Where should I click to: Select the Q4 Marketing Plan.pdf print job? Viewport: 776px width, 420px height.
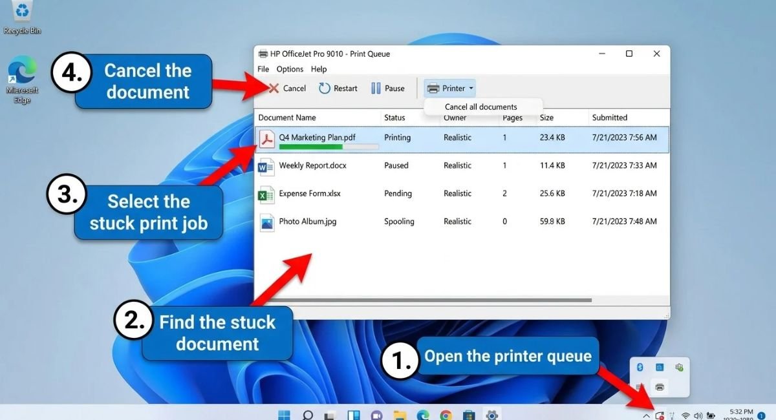click(x=462, y=139)
